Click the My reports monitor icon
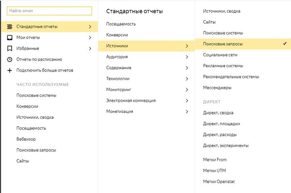 click(x=10, y=38)
